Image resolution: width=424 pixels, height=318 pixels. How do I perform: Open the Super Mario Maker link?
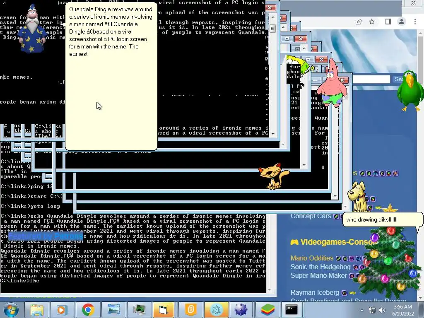coord(318,275)
